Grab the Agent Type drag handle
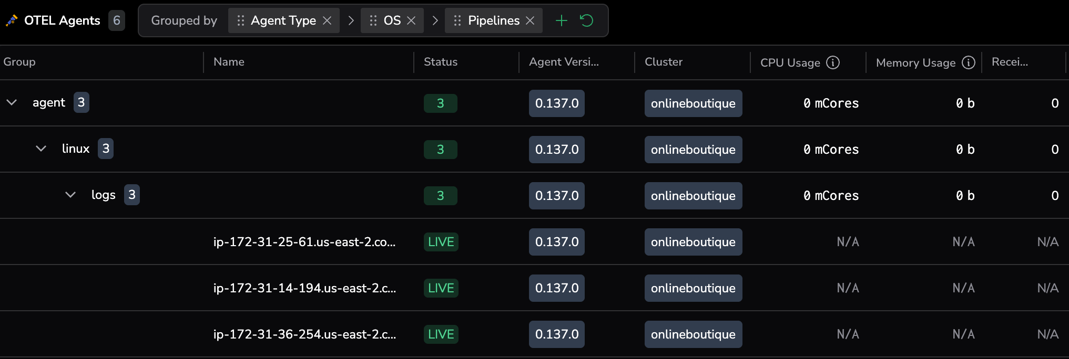Image resolution: width=1069 pixels, height=359 pixels. click(x=241, y=20)
